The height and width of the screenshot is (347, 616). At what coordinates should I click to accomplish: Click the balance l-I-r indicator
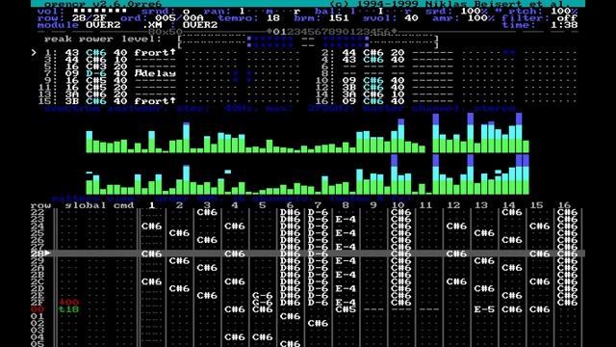(380, 11)
